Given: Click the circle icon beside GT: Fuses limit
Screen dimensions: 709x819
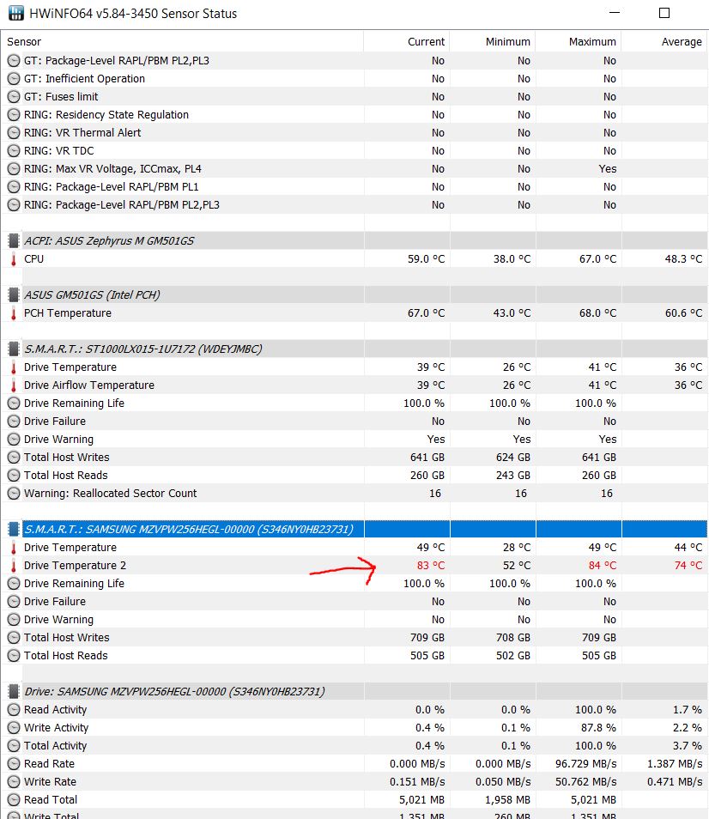Looking at the screenshot, I should (x=14, y=97).
